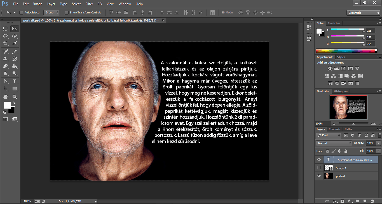Screen dimensions: 382x204
Task: Enable Show Transform Controls checkbox
Action: 67,13
